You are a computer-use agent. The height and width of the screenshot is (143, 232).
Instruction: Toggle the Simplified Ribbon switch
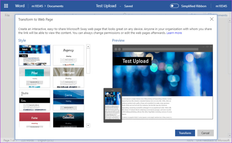[x=174, y=6]
